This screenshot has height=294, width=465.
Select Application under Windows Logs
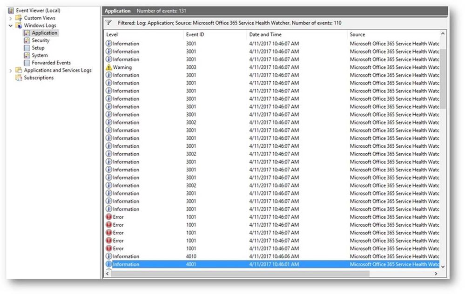click(x=45, y=33)
